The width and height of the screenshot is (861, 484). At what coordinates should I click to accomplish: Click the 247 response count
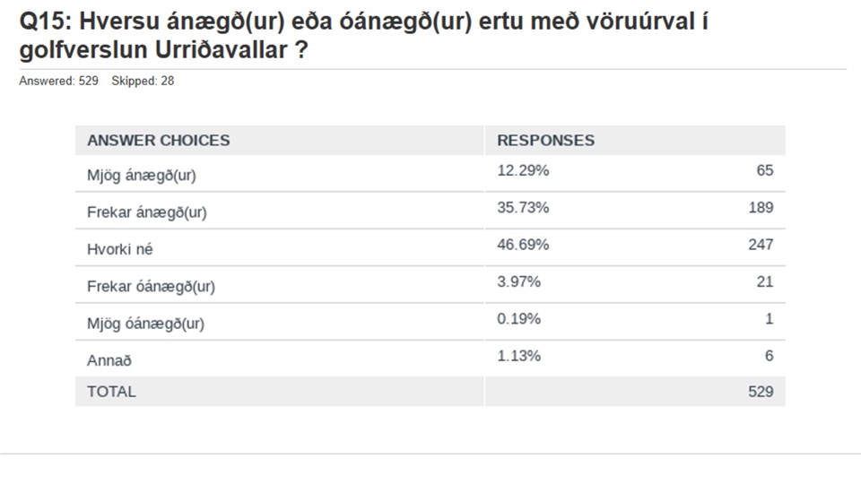pos(761,244)
